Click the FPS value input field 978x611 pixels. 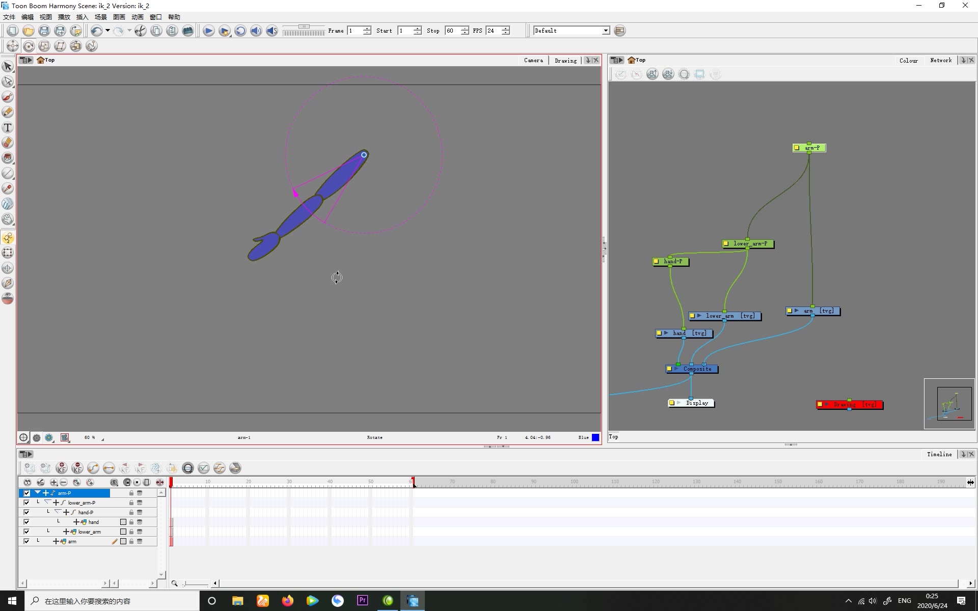pyautogui.click(x=493, y=30)
